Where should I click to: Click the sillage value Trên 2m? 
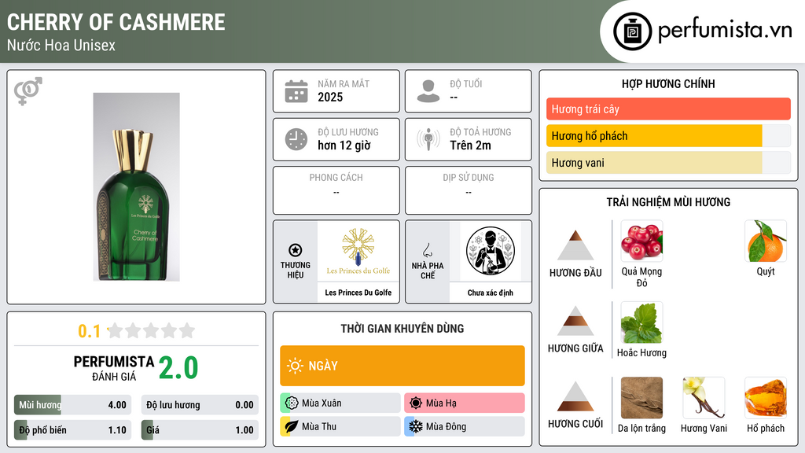(470, 145)
